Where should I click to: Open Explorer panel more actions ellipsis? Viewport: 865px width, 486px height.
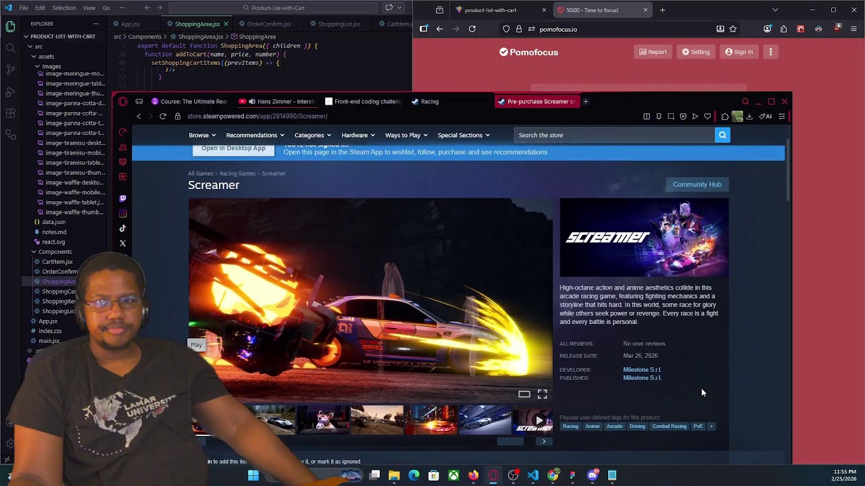96,24
